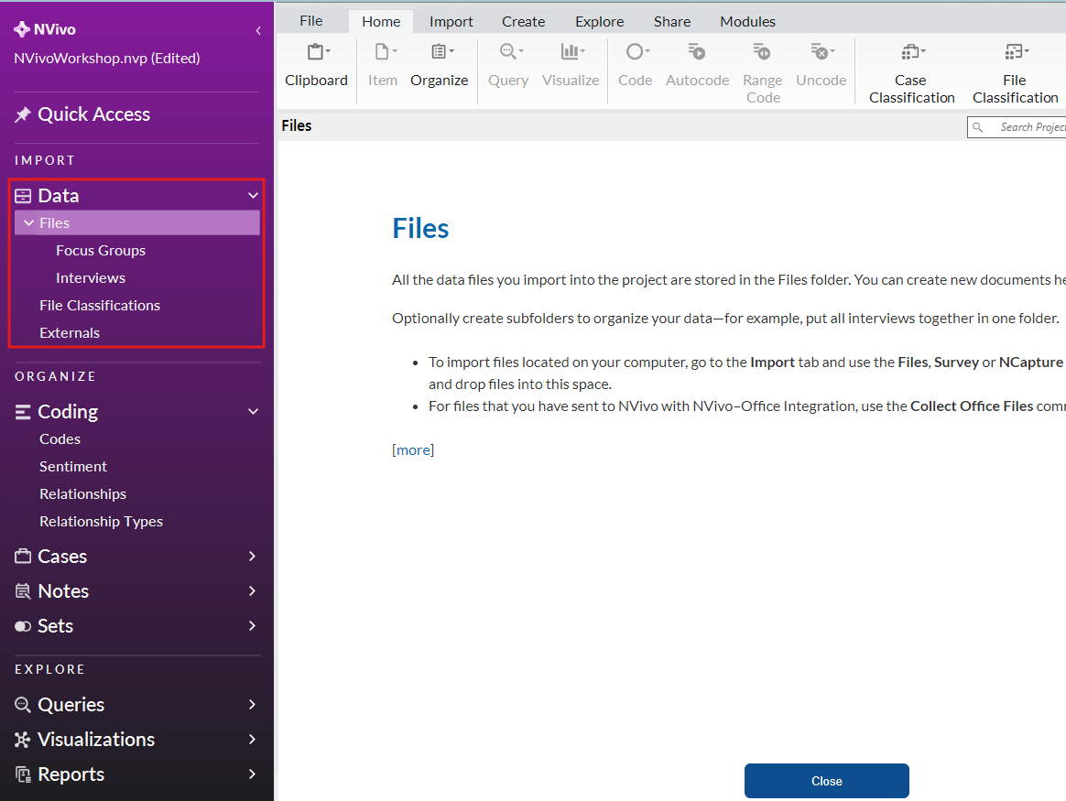Click the Code circle icon
Image resolution: width=1066 pixels, height=801 pixels.
(637, 51)
